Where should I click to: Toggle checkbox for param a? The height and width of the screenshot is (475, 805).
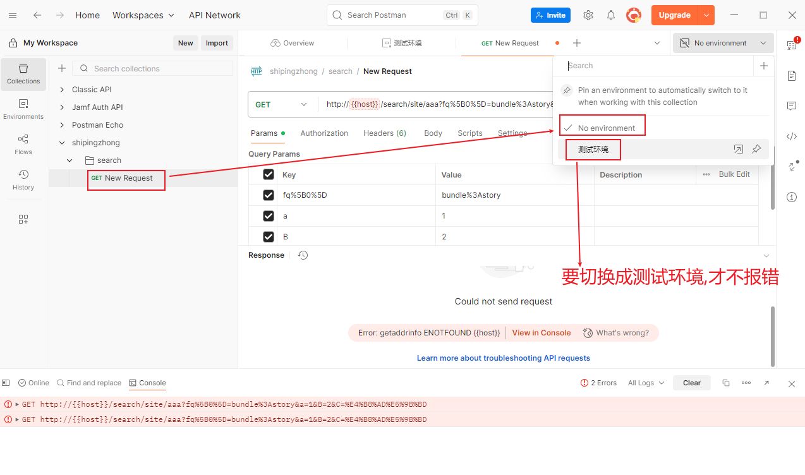269,216
